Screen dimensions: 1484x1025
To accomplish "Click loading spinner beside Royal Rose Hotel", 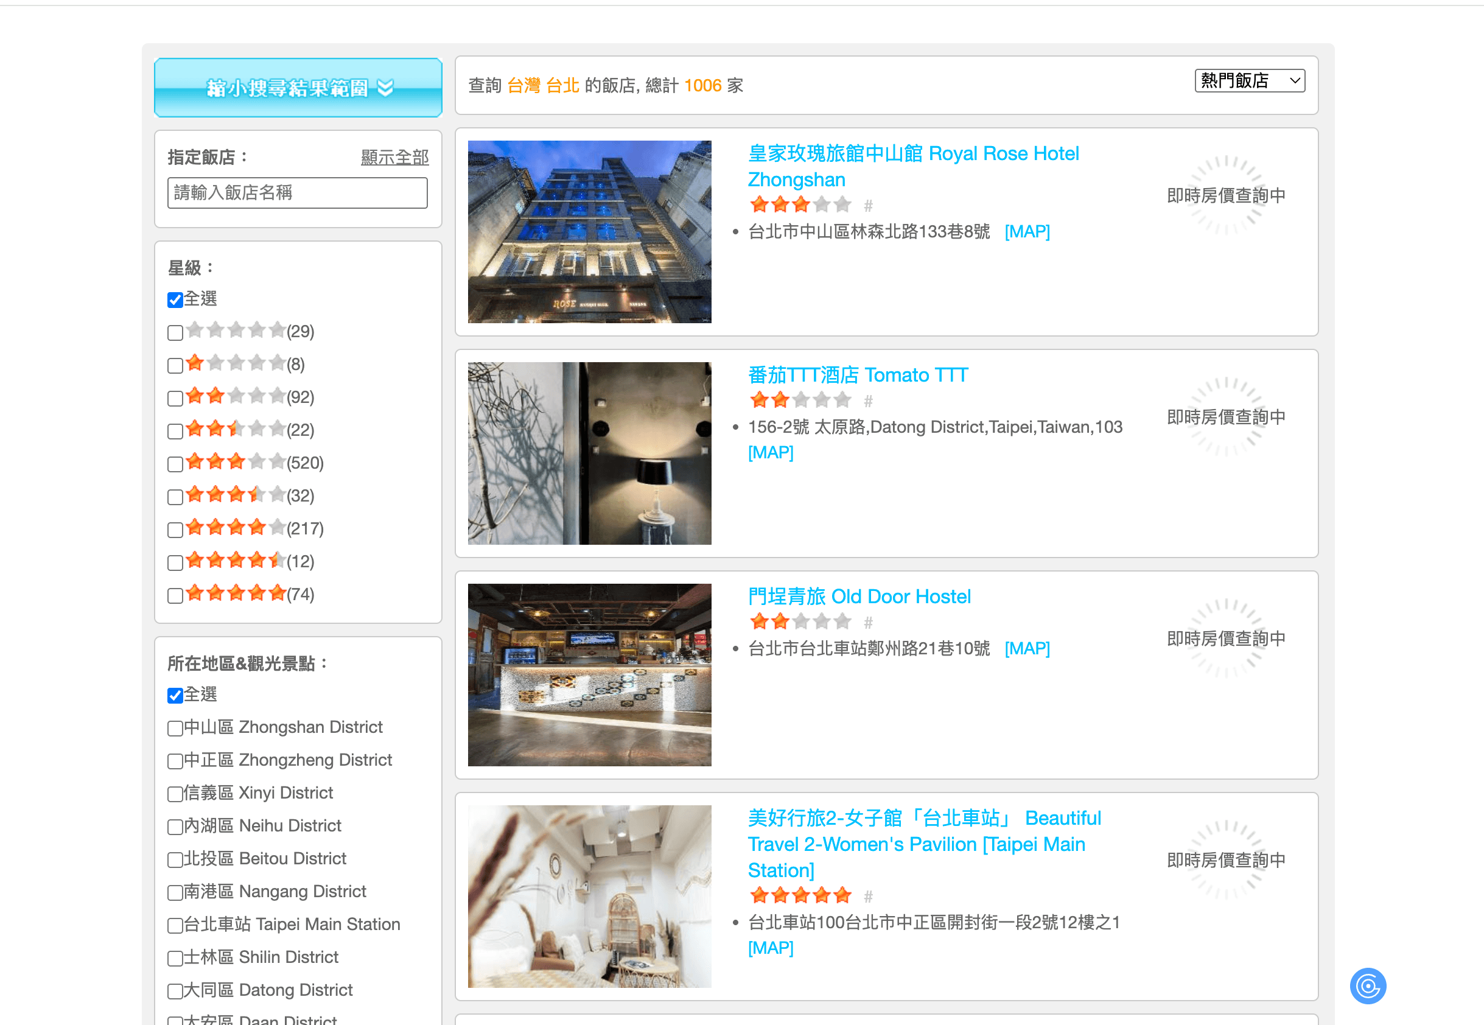I will [x=1225, y=195].
